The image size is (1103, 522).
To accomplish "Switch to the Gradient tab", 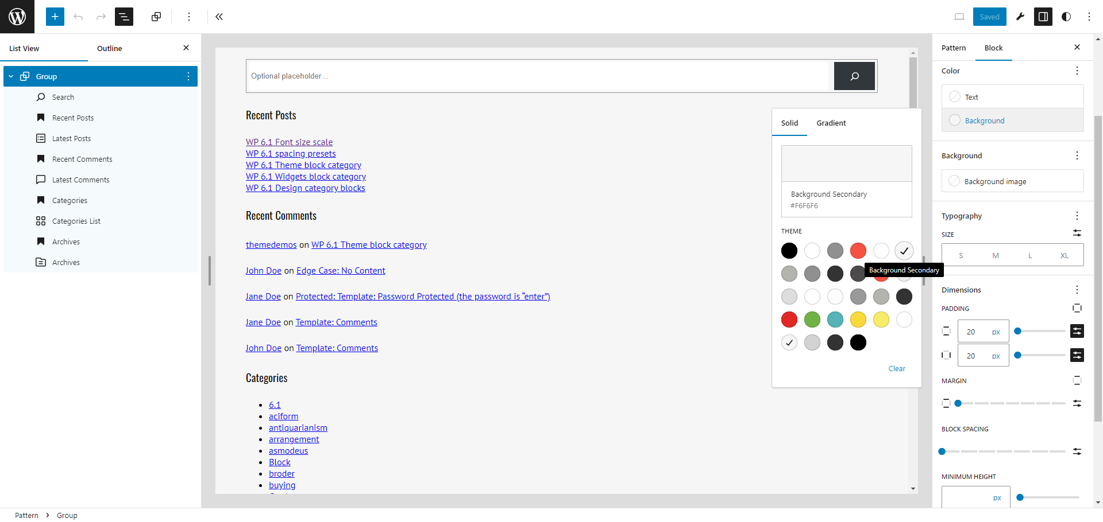I will pos(831,123).
